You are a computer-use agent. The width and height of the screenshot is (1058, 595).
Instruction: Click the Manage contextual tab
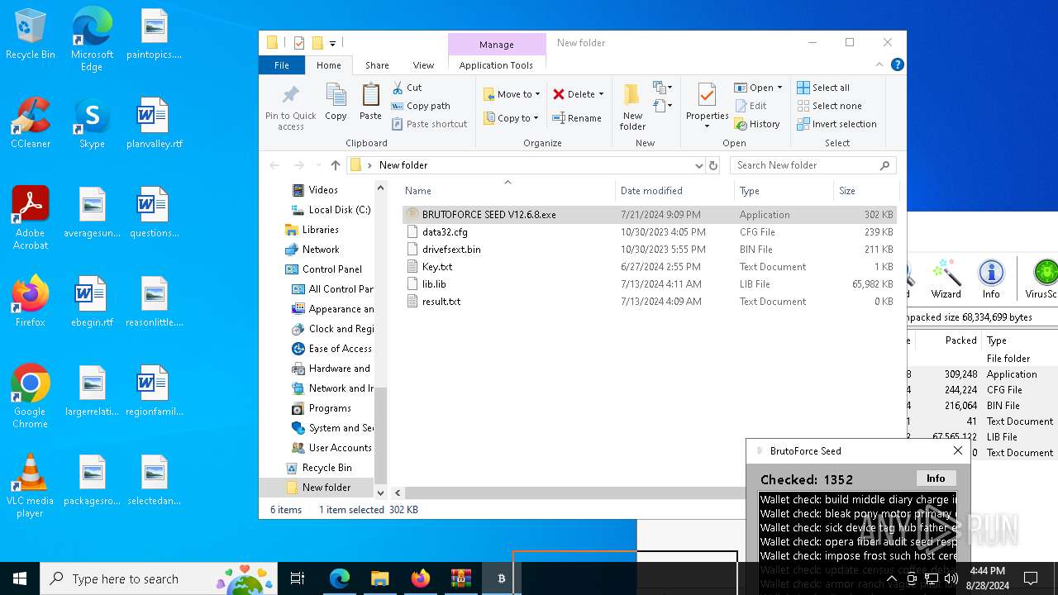click(497, 45)
